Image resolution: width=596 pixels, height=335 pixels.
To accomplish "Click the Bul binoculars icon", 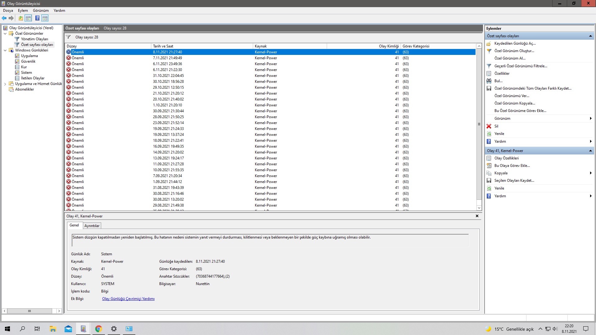I will 489,81.
